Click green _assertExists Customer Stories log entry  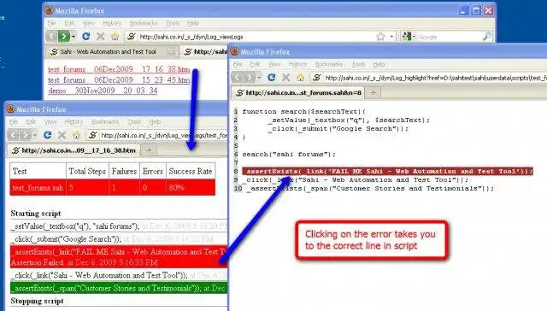click(119, 288)
